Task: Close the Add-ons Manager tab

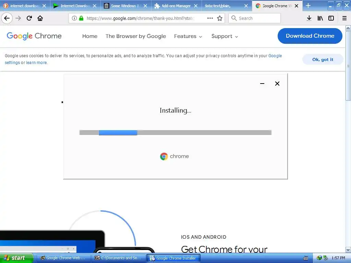Action: coord(196,6)
